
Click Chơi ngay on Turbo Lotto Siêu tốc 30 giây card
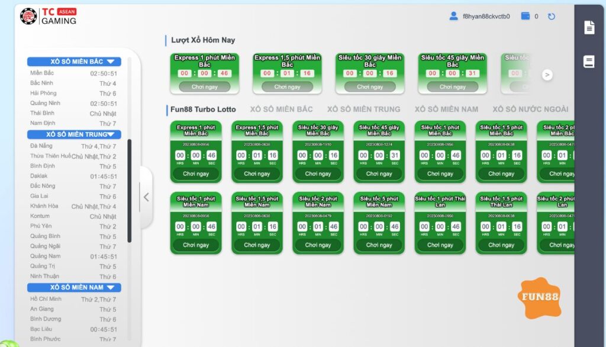pyautogui.click(x=318, y=173)
